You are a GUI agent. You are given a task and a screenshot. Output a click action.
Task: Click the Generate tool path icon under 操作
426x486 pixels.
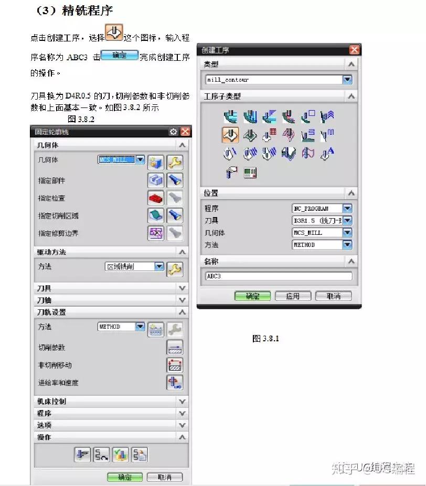point(82,455)
